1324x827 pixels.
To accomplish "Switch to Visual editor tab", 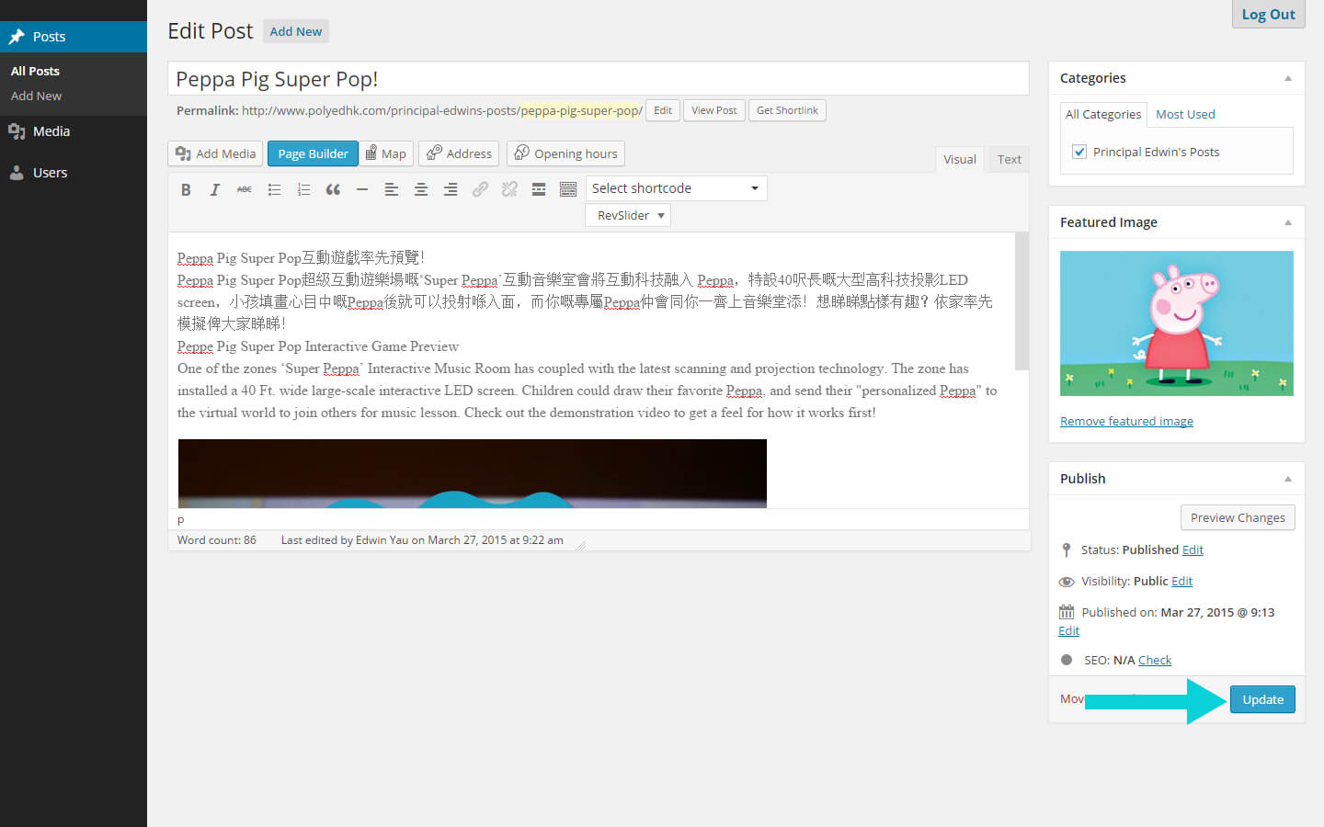I will 960,159.
